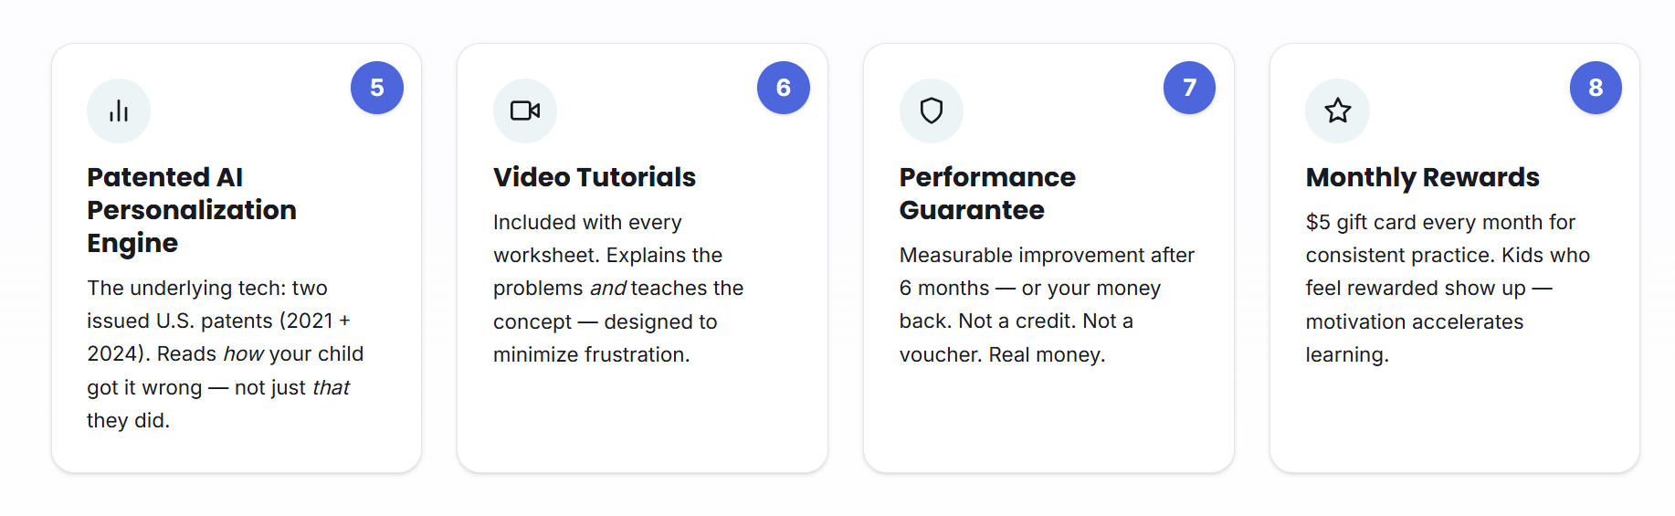This screenshot has height=516, width=1675.
Task: Select the Patented AI Personalization Engine heading
Action: [192, 210]
